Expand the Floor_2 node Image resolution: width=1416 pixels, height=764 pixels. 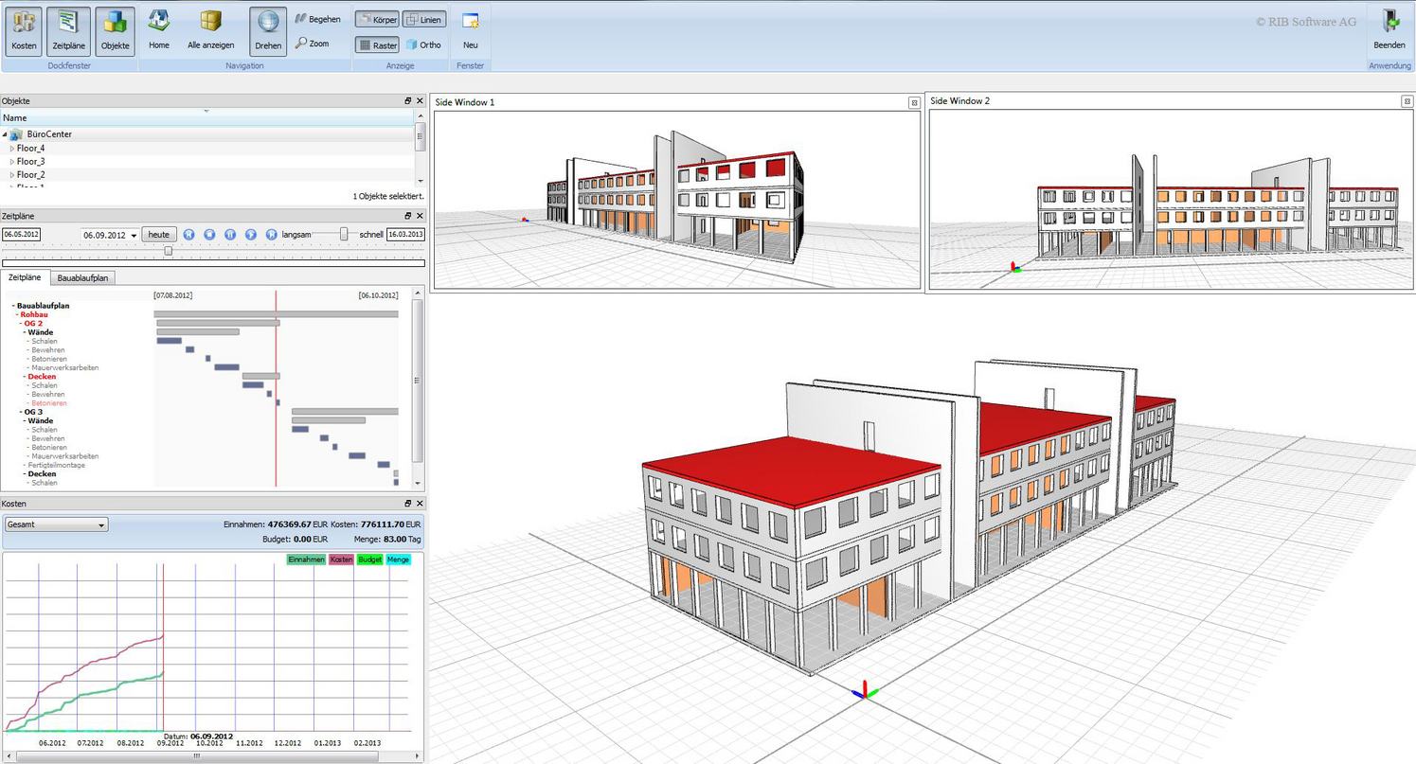12,175
